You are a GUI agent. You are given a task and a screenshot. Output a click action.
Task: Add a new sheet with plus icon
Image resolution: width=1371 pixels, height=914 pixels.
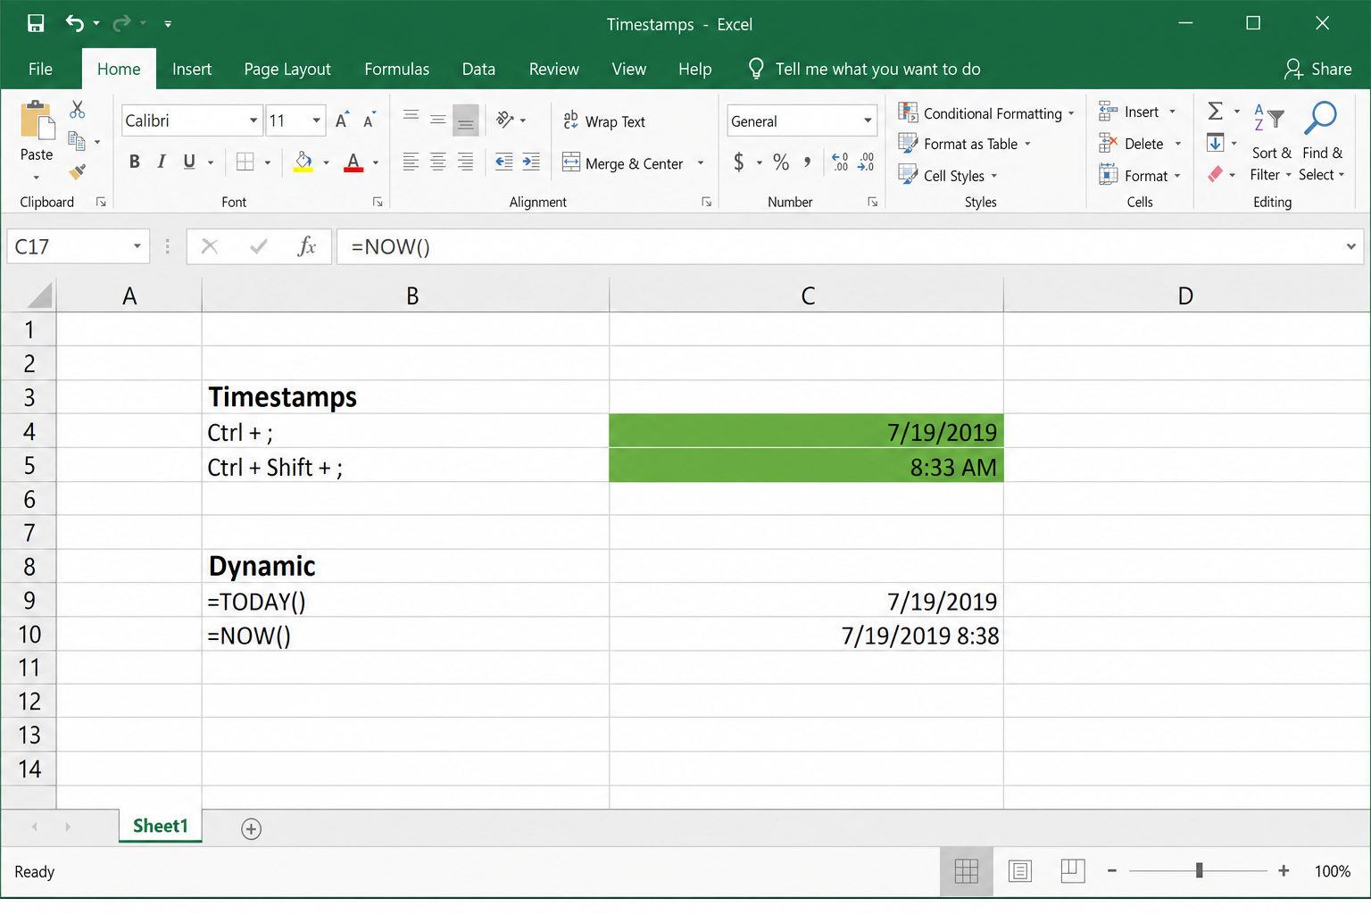click(x=252, y=829)
